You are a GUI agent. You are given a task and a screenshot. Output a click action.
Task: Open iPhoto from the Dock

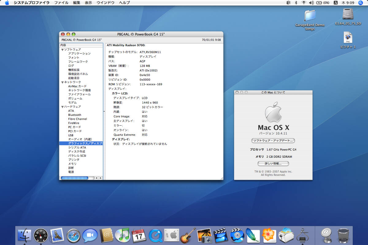[x=204, y=236]
